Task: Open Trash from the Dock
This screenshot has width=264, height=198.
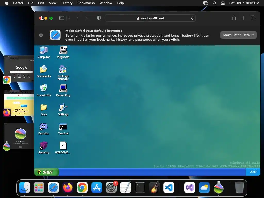Action: [240, 187]
